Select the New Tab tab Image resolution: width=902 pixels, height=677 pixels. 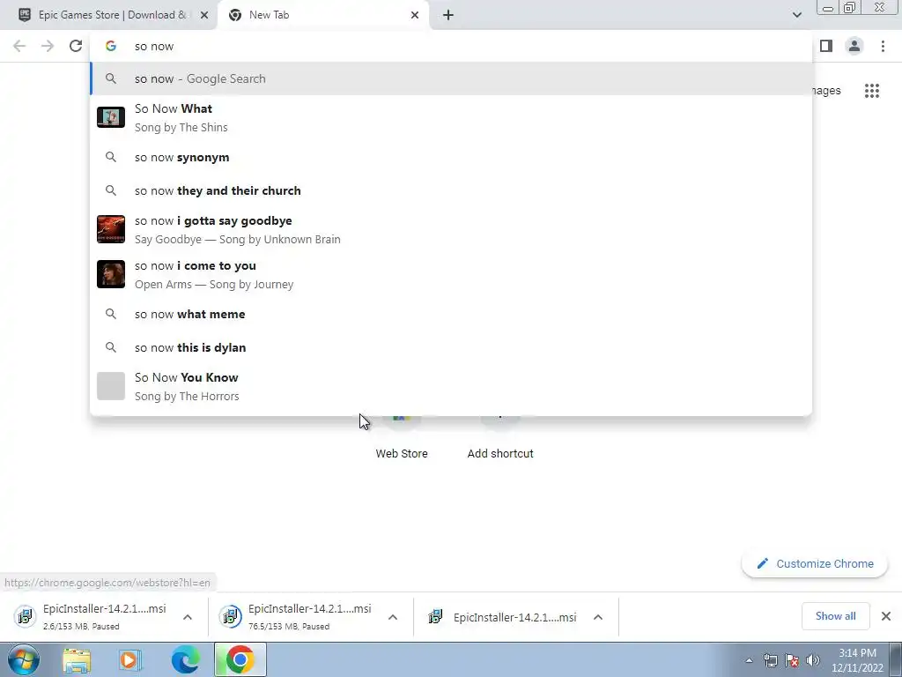coord(322,15)
